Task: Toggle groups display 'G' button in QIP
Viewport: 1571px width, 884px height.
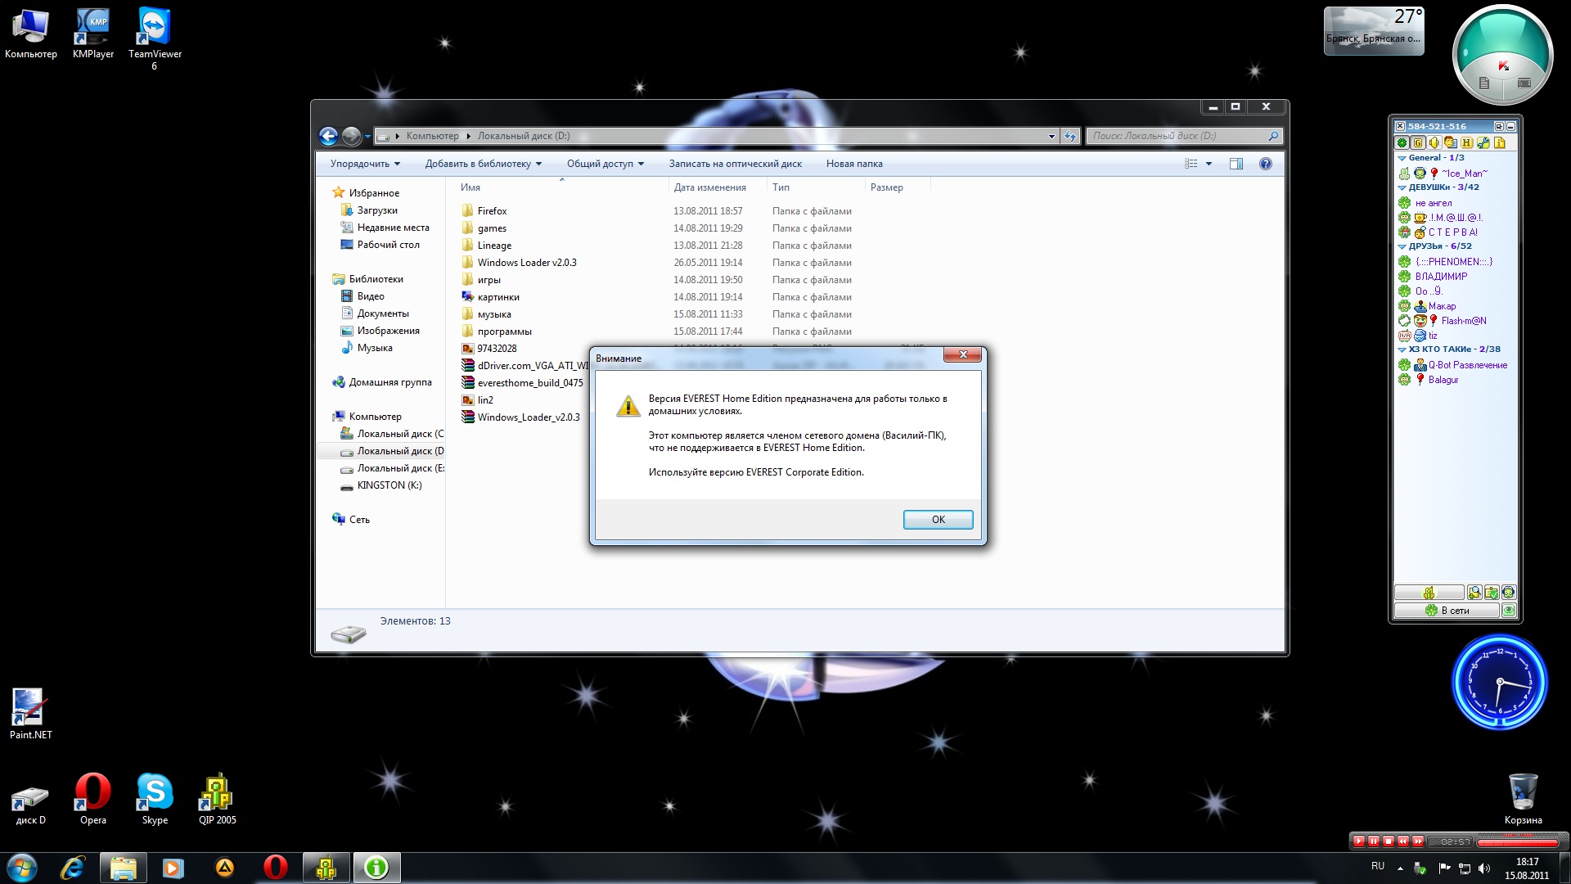Action: click(x=1418, y=142)
